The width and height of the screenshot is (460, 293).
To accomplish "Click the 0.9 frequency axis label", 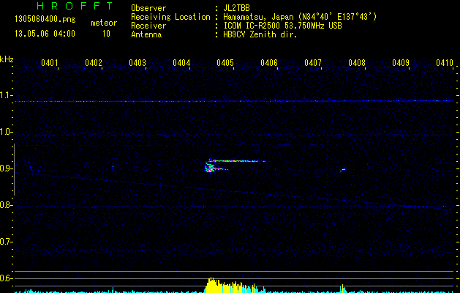I will click(x=7, y=168).
